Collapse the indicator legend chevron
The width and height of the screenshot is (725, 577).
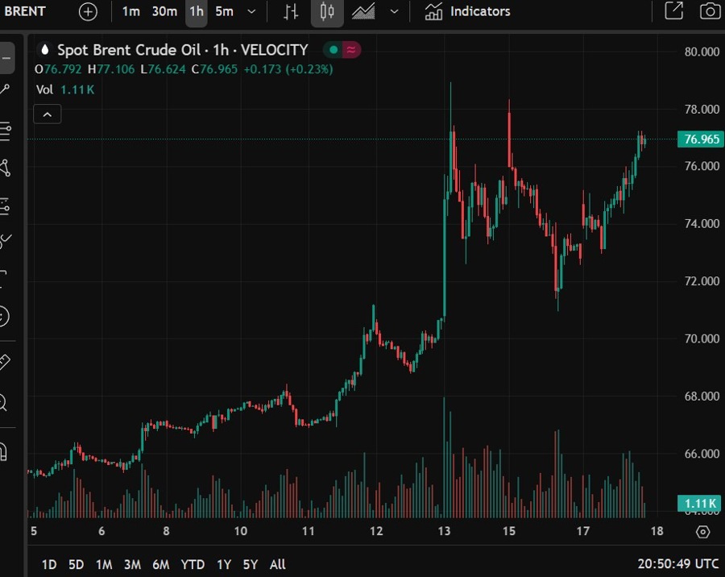[47, 114]
